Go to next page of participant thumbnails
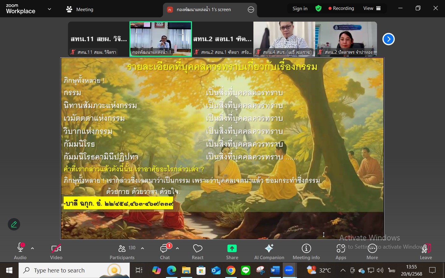Viewport: 445px width, 278px height. click(x=388, y=39)
